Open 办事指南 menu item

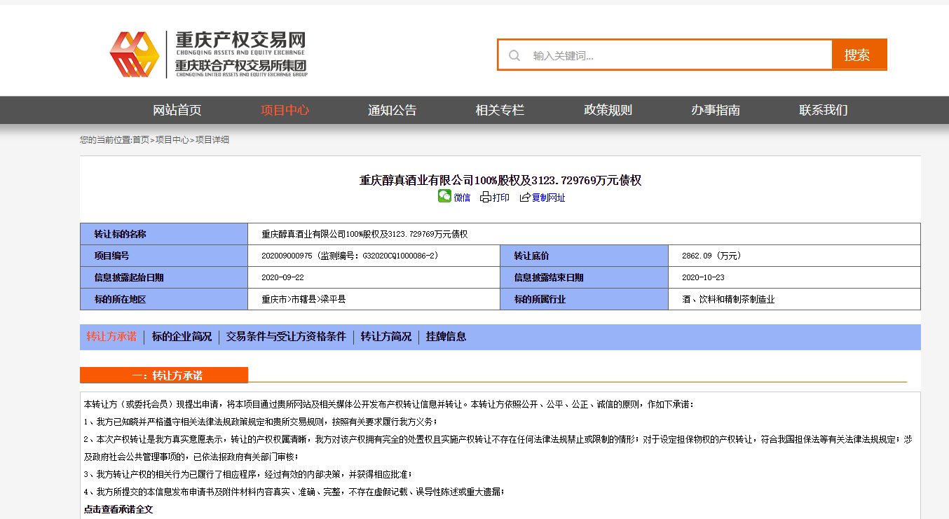click(x=716, y=110)
